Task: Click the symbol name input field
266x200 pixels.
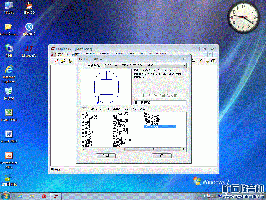Action: pos(160,103)
